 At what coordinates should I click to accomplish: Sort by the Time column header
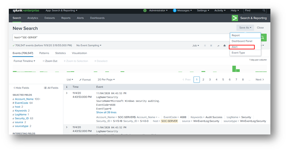(75, 87)
